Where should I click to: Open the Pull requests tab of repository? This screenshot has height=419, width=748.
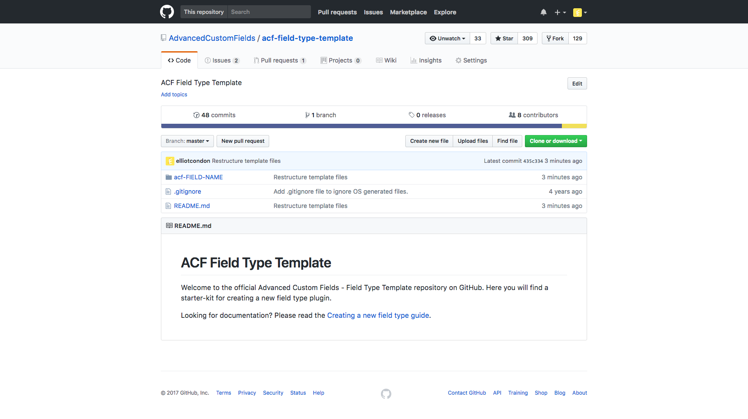[x=280, y=60]
